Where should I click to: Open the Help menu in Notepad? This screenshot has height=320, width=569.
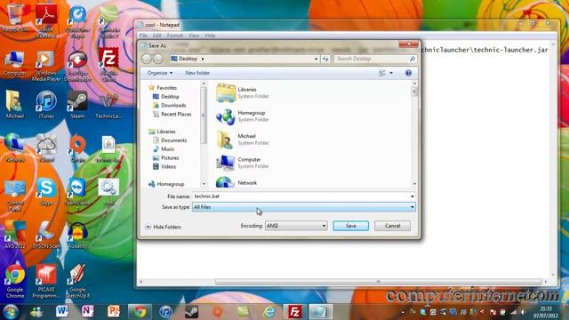(210, 36)
